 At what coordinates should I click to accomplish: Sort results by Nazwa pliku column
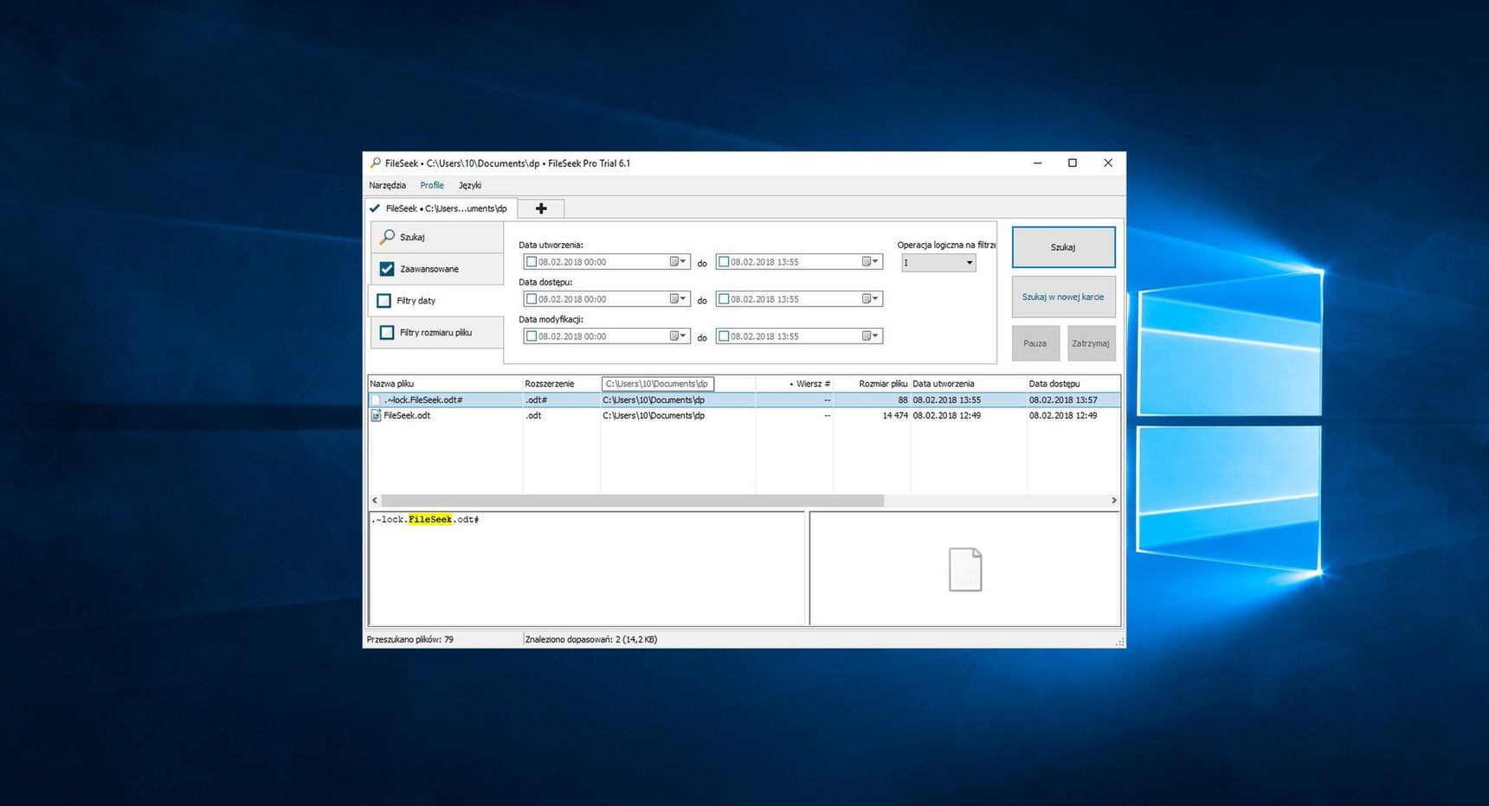click(x=445, y=384)
